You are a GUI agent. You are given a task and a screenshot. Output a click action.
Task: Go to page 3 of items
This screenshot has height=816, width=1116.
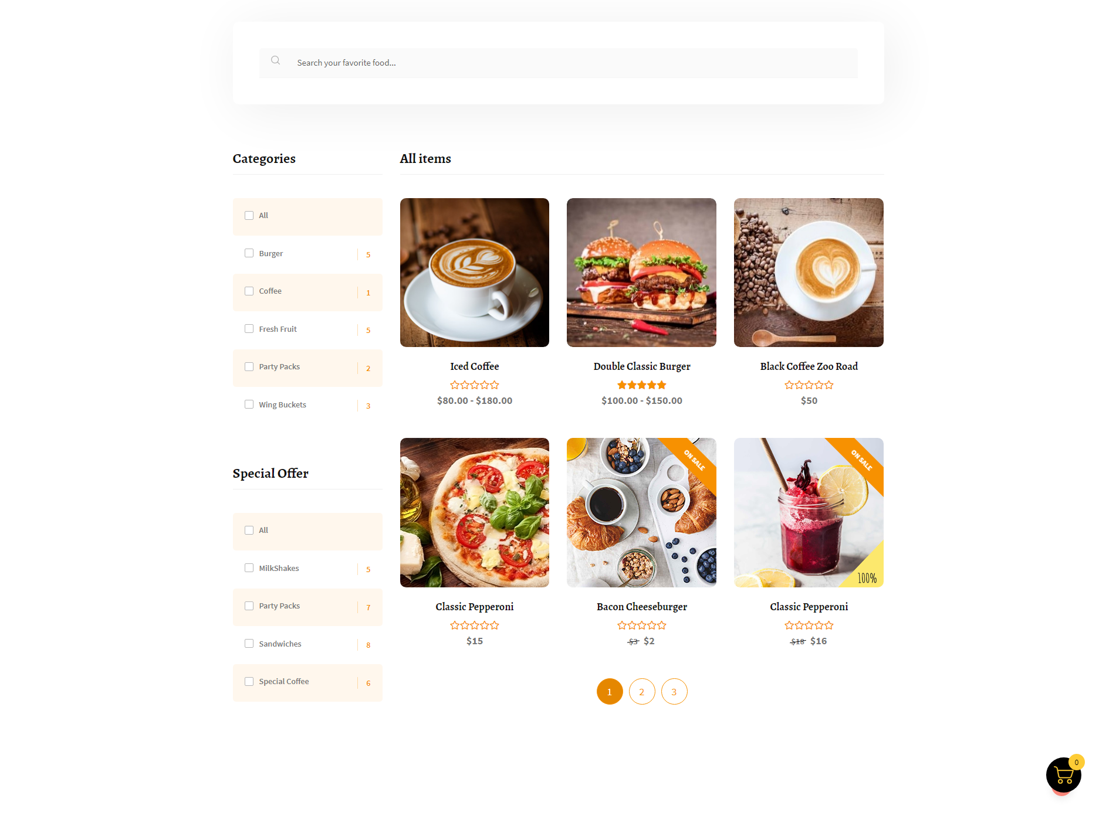(x=674, y=692)
